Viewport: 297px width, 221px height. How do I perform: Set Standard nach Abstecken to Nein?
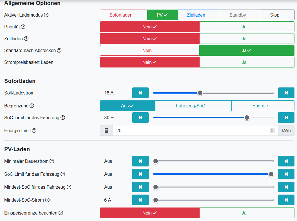coord(150,50)
